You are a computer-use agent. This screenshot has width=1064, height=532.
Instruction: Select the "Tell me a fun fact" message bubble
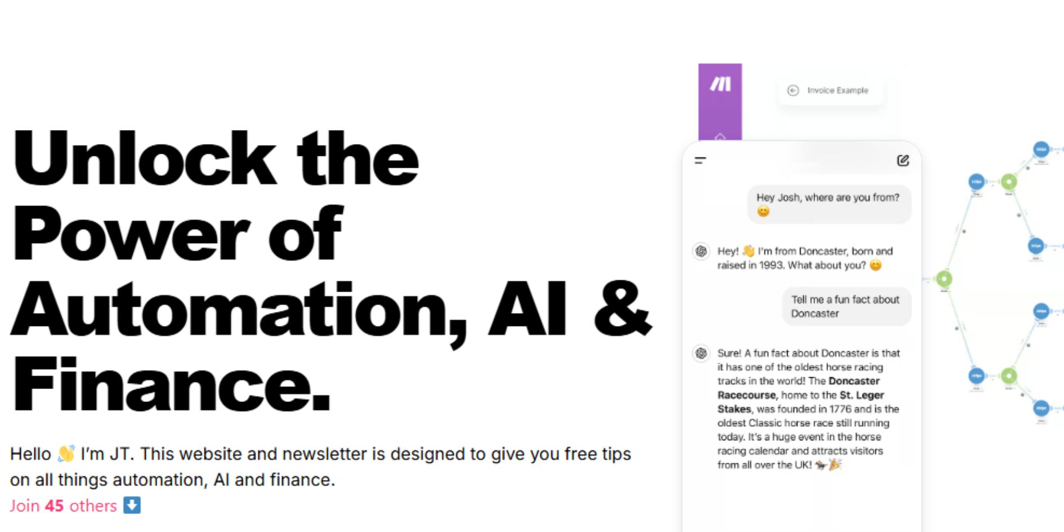[x=846, y=306]
